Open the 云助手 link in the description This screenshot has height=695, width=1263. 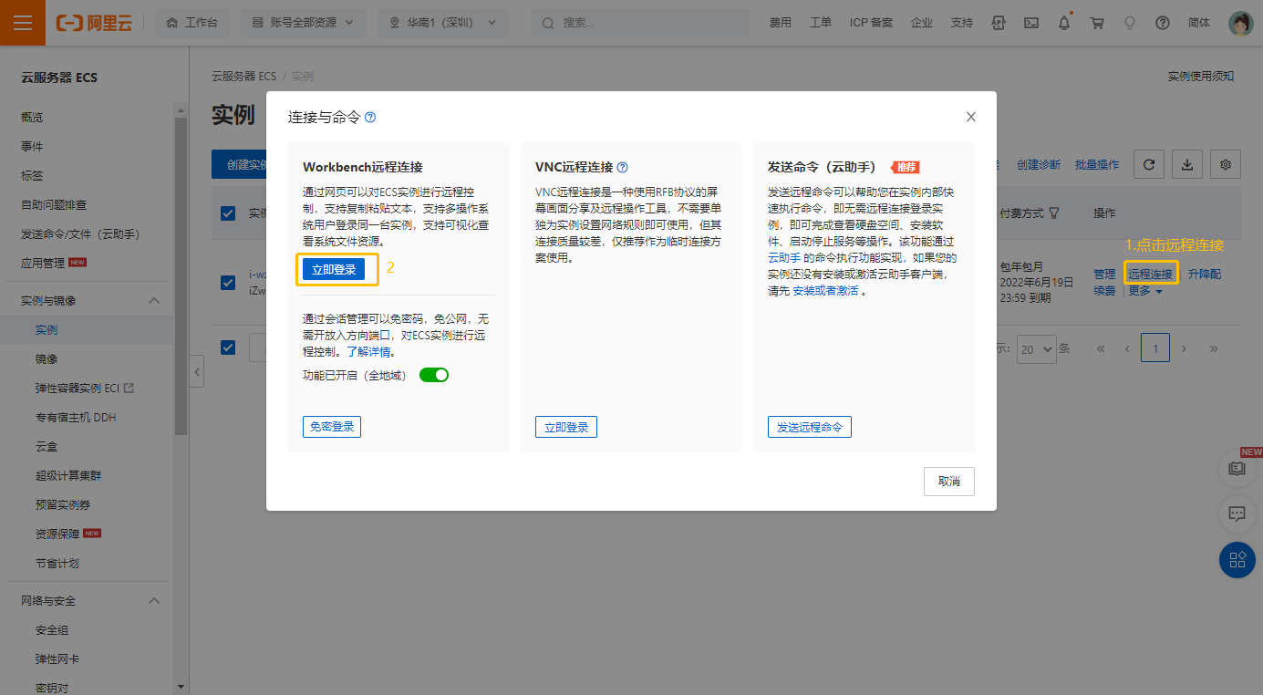pyautogui.click(x=784, y=258)
